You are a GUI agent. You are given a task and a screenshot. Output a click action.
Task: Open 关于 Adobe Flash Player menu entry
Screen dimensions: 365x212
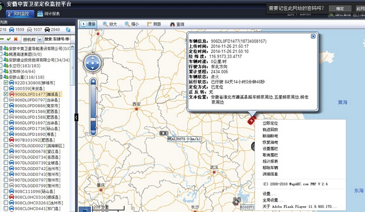point(300,206)
